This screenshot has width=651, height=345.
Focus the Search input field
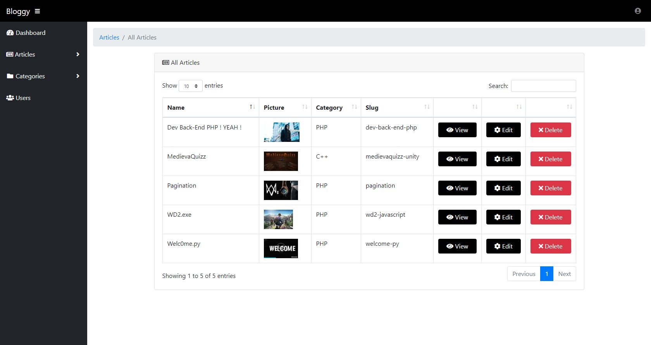point(543,86)
